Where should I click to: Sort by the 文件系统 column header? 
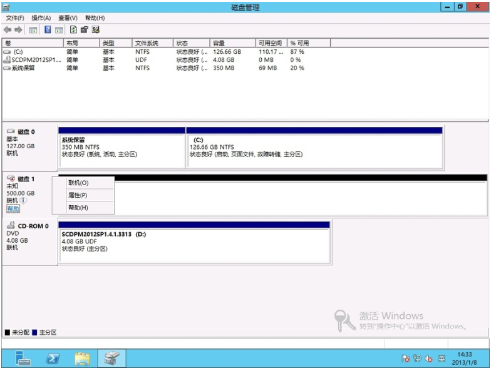coord(153,43)
